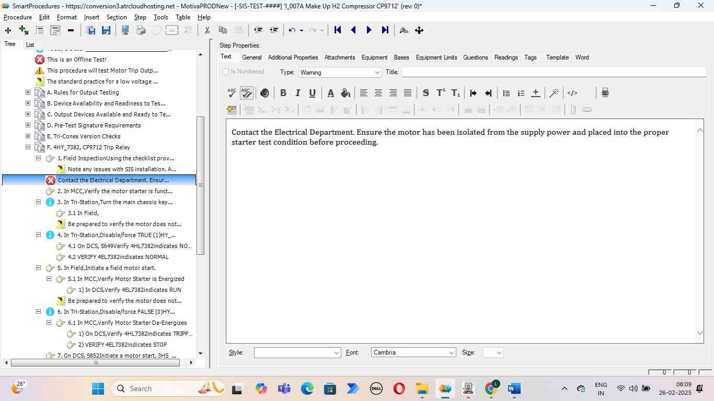Click the print icon in editor toolbar
The width and height of the screenshot is (714, 401).
605,93
